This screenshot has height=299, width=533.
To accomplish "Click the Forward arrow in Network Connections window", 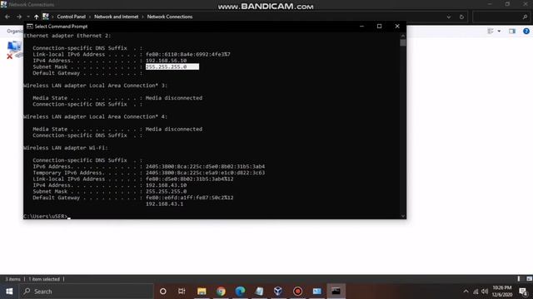I will [x=19, y=17].
